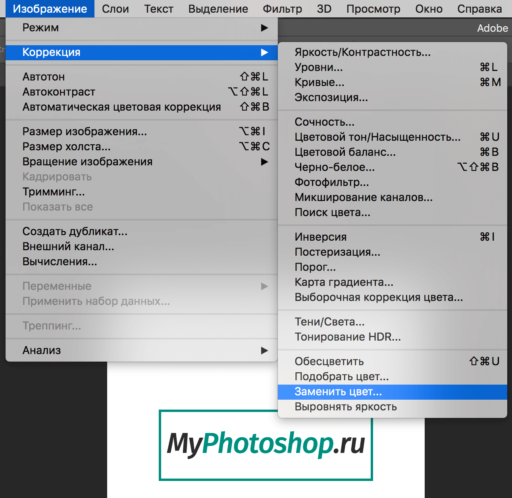Open the Фильтр menu
512x498 pixels.
282,9
